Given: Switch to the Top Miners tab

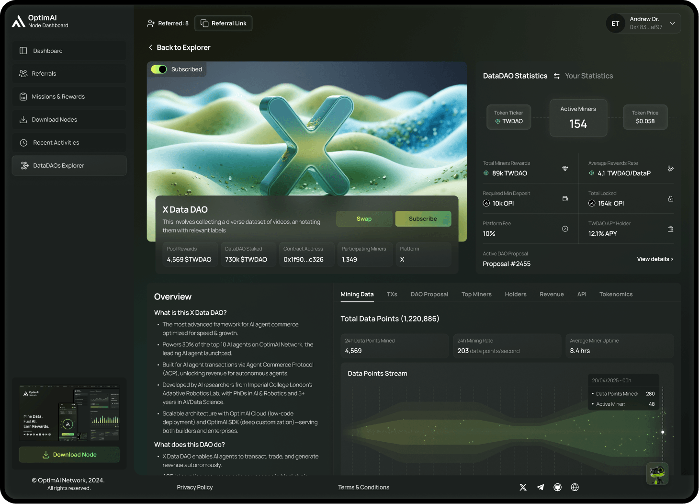Looking at the screenshot, I should 476,294.
